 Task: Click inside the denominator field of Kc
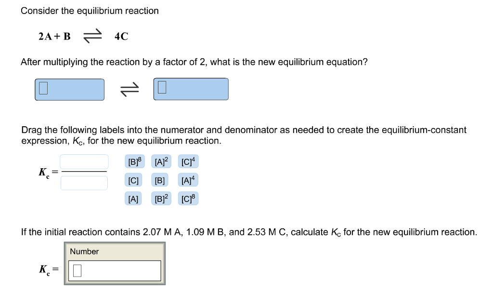(84, 183)
